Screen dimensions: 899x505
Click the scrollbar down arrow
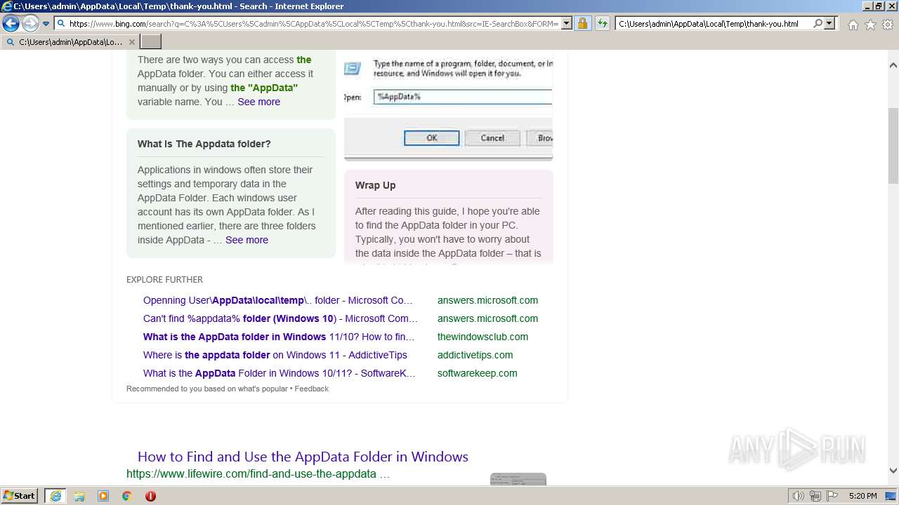(893, 471)
